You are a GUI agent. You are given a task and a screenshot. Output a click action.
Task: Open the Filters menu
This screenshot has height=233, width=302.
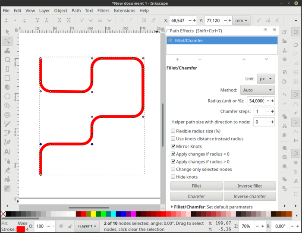click(103, 10)
